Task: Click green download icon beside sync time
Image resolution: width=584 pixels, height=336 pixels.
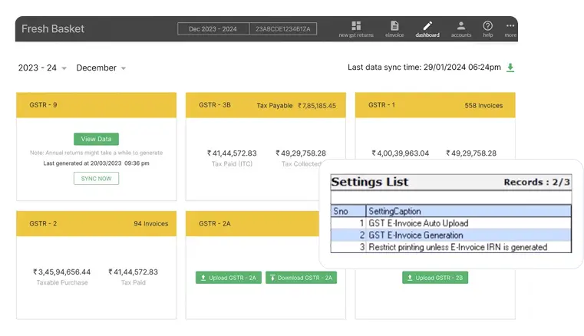Action: [x=510, y=68]
